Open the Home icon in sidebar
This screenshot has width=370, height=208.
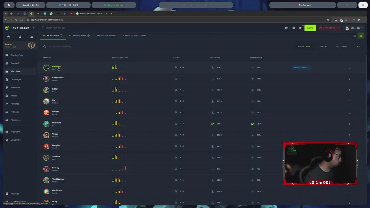[x=8, y=37]
